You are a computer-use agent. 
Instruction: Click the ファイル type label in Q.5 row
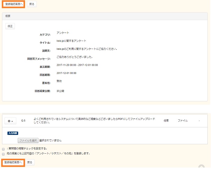[x=183, y=121]
